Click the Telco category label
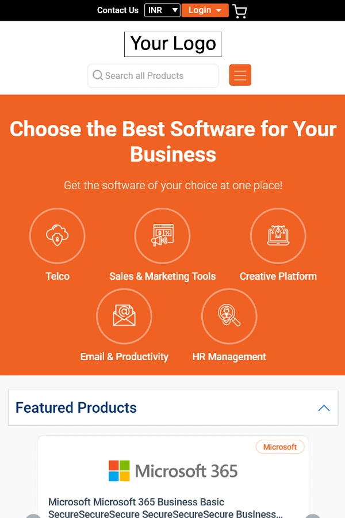Screen dimensions: 345x518 coord(57,276)
